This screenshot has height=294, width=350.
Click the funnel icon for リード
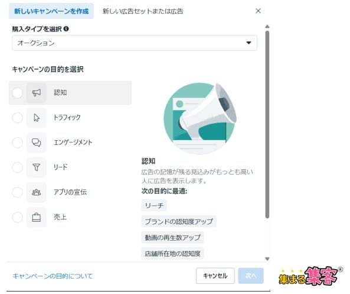tap(37, 167)
